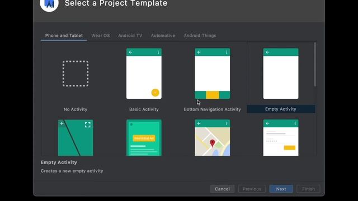Screen dimensions: 358x201
Task: Click the "No Activity" label text
Action: (x=76, y=109)
